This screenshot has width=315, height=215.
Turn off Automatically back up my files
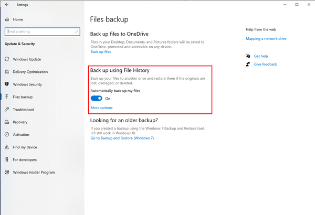tap(96, 98)
